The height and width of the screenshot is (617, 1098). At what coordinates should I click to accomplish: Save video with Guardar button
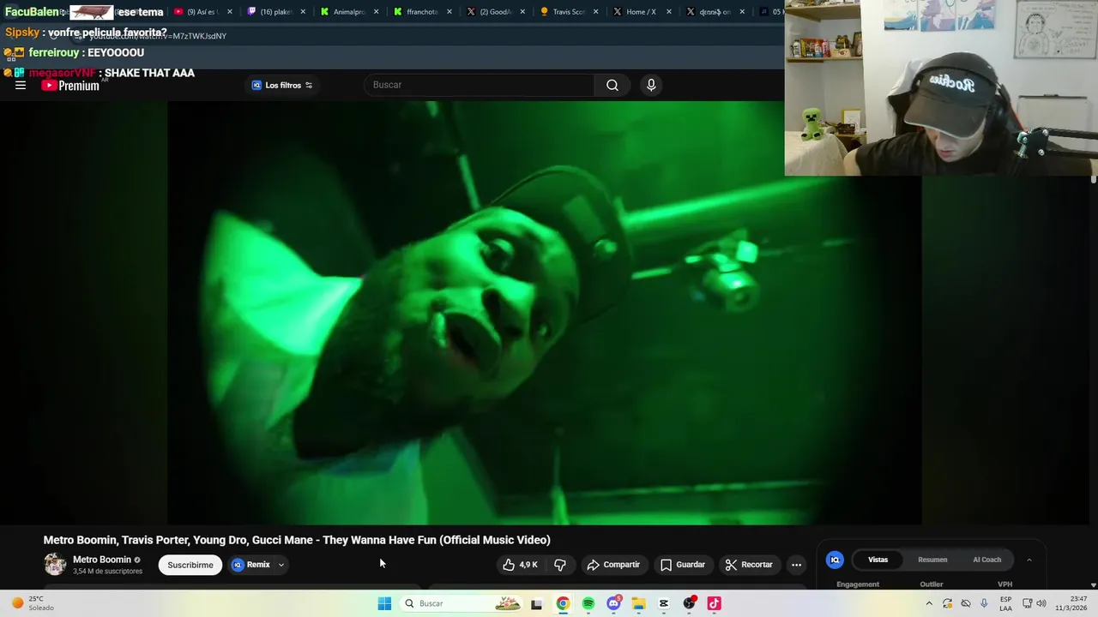tap(683, 565)
